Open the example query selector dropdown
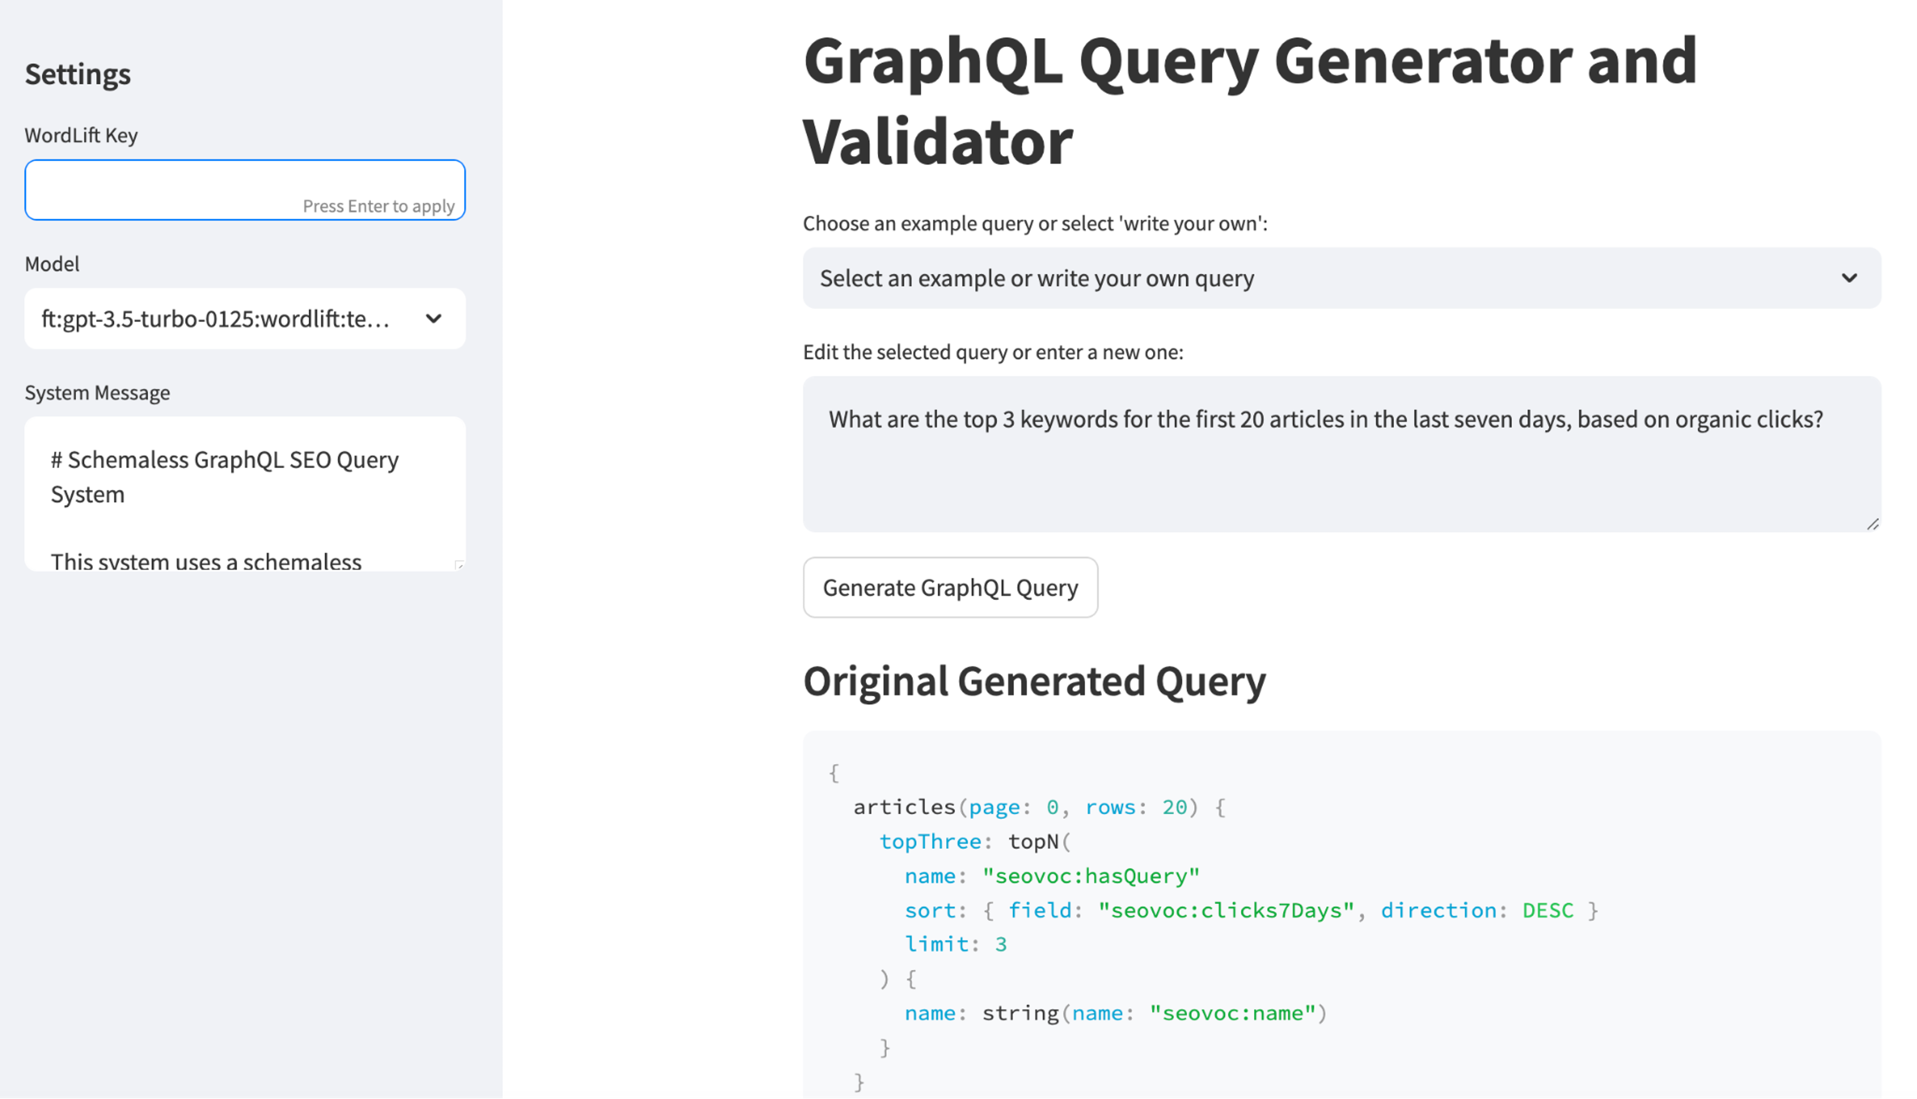 click(x=1340, y=278)
